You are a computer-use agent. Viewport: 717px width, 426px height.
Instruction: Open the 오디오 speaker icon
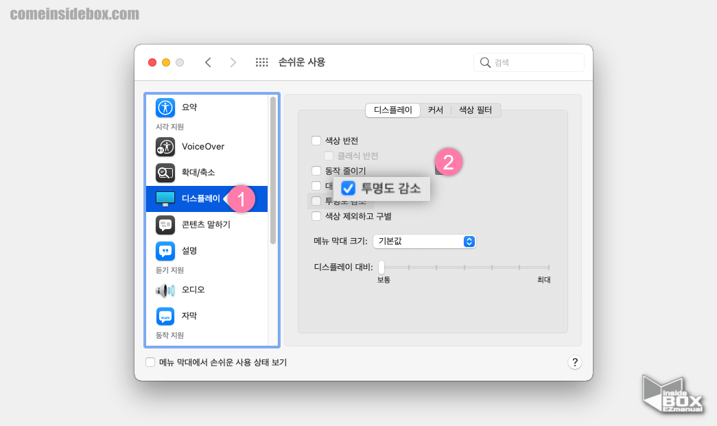tap(165, 289)
